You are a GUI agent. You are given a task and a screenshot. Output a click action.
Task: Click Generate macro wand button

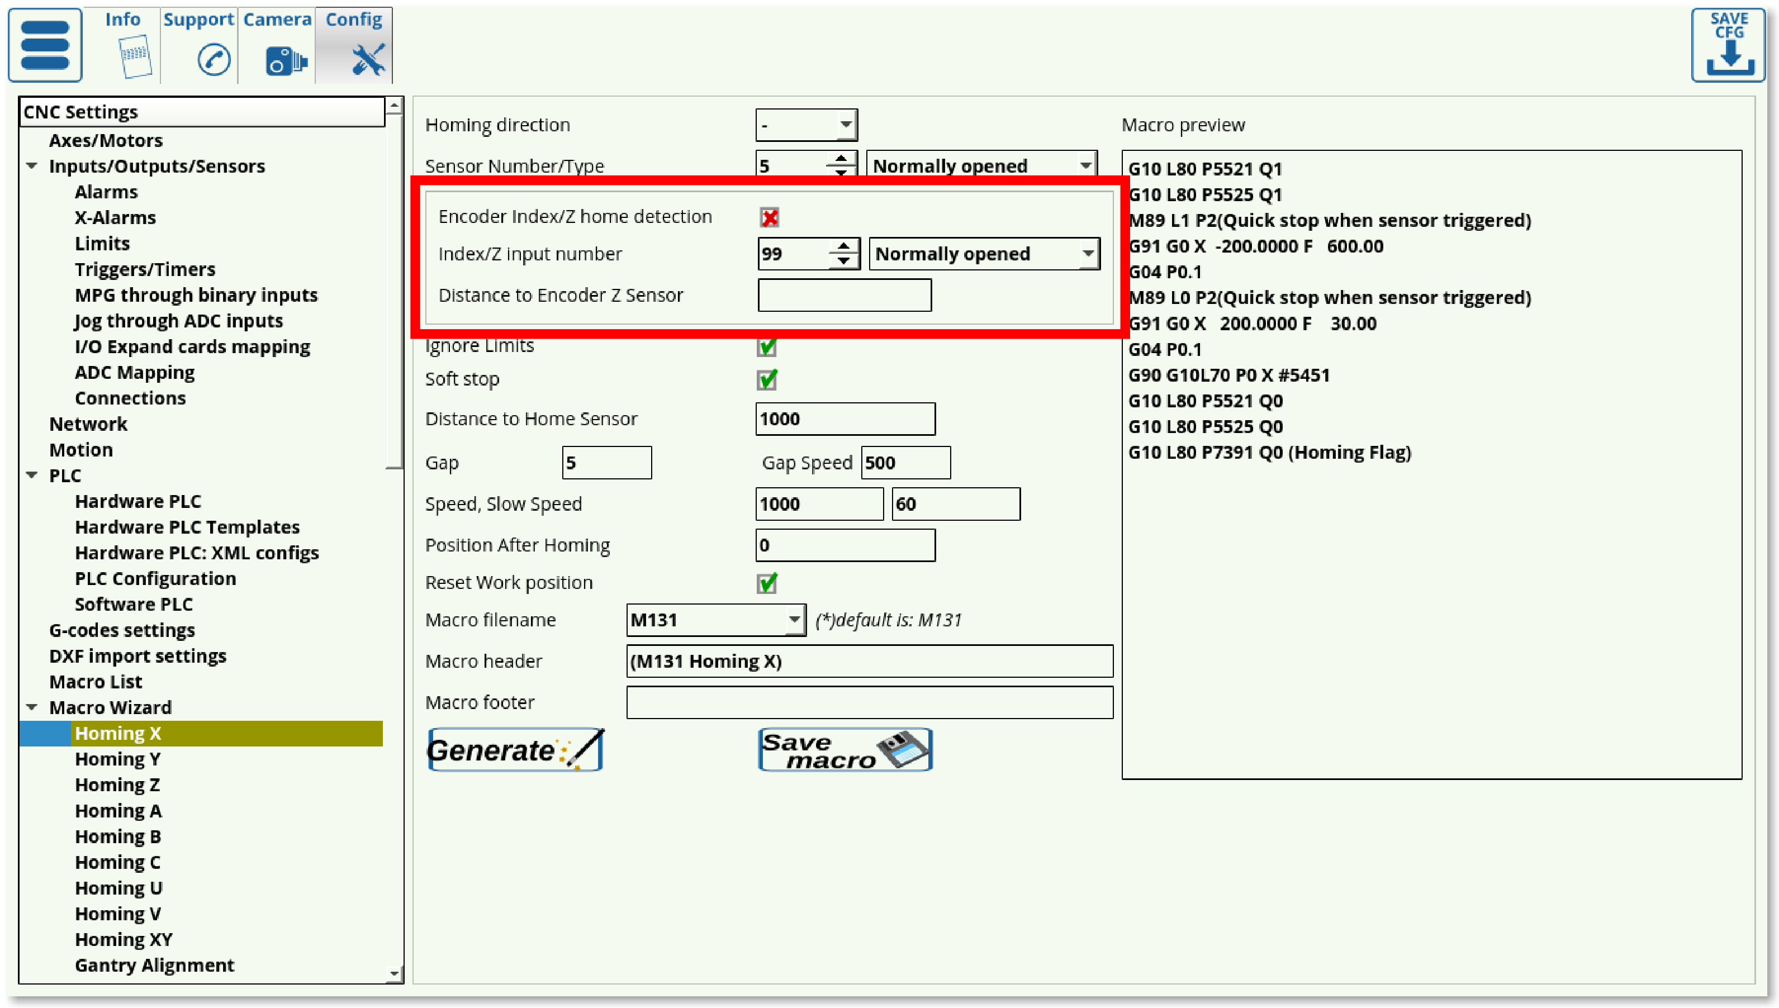click(515, 750)
